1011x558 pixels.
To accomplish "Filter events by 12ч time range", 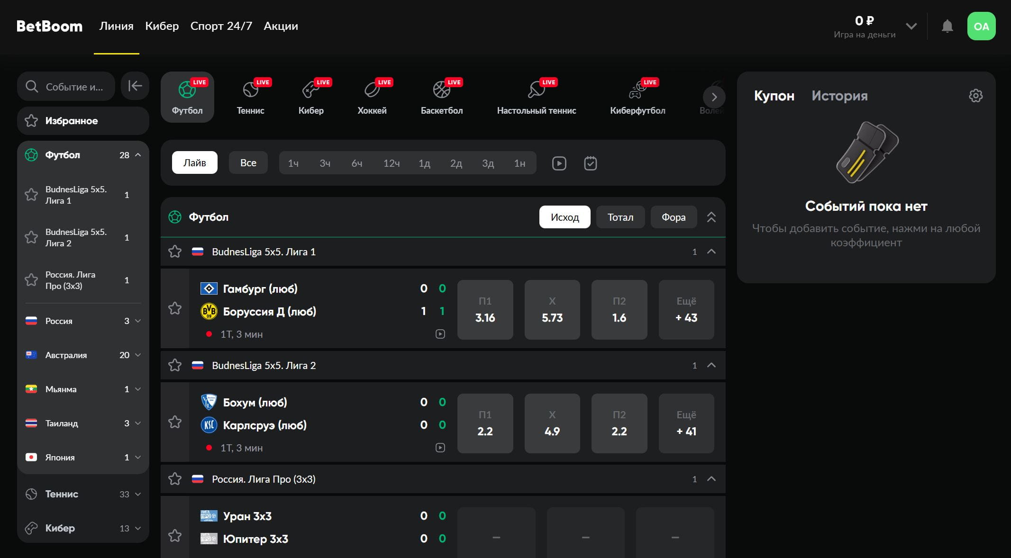I will (x=392, y=163).
